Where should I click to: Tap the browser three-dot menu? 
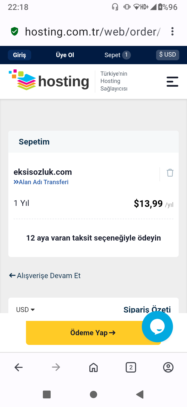[172, 32]
